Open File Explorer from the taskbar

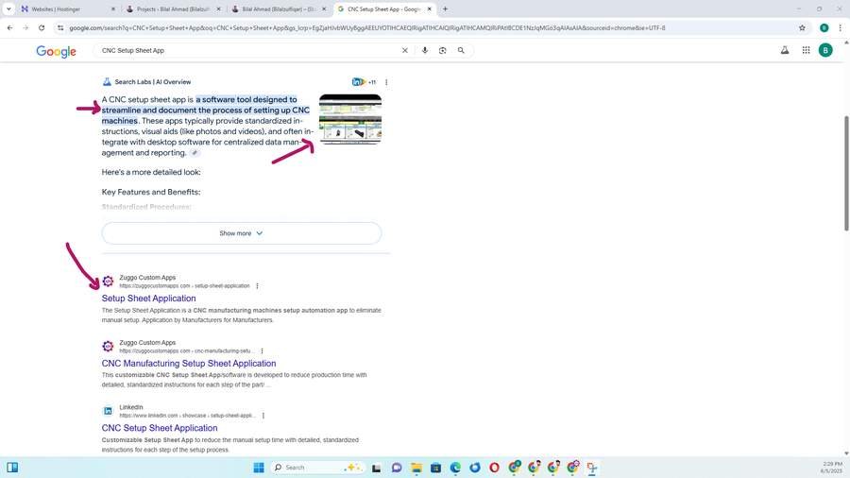416,468
